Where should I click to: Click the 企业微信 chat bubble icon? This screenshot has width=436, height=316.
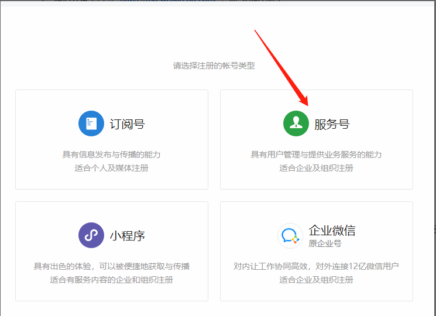tap(290, 235)
